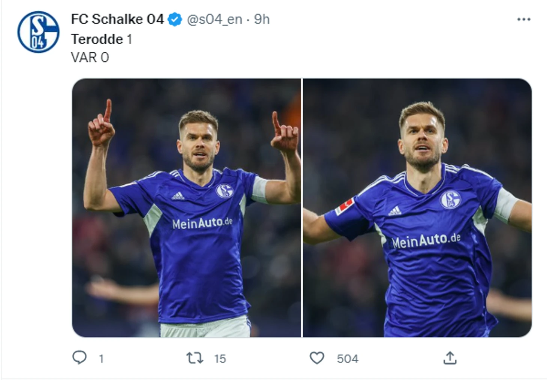Open the left photo with raised fingers
547x380 pixels.
click(x=186, y=208)
